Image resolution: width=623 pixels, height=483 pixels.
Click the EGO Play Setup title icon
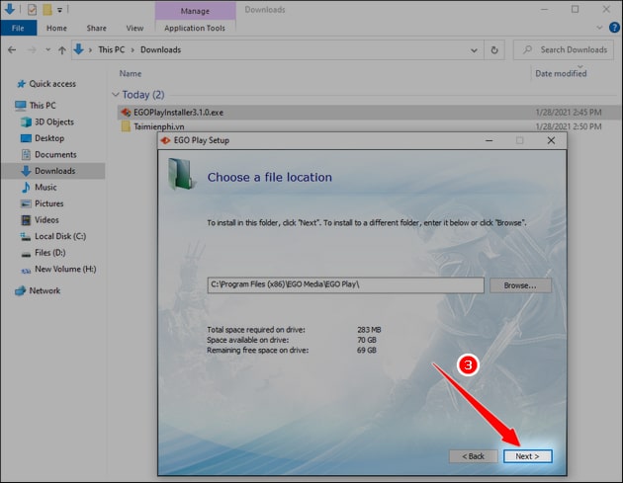pyautogui.click(x=165, y=140)
